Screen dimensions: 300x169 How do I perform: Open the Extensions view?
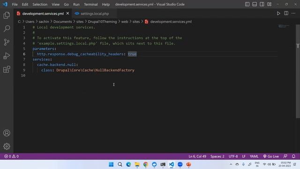[x=7, y=69]
